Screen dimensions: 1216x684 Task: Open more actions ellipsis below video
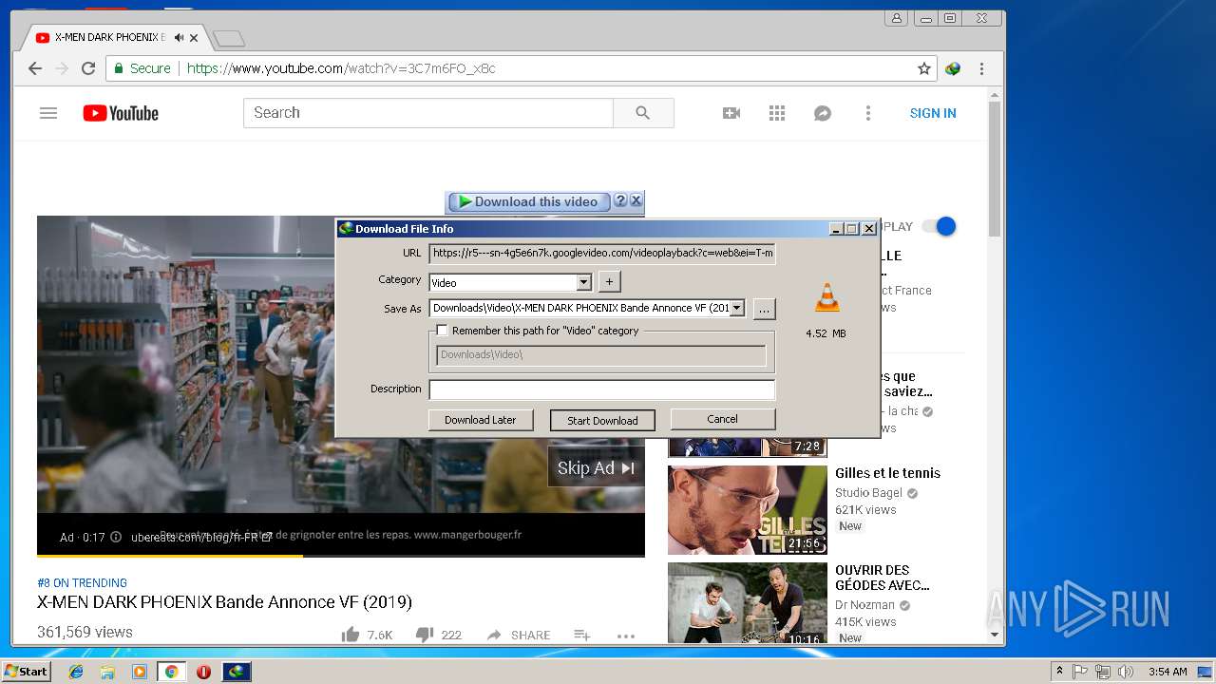point(625,636)
